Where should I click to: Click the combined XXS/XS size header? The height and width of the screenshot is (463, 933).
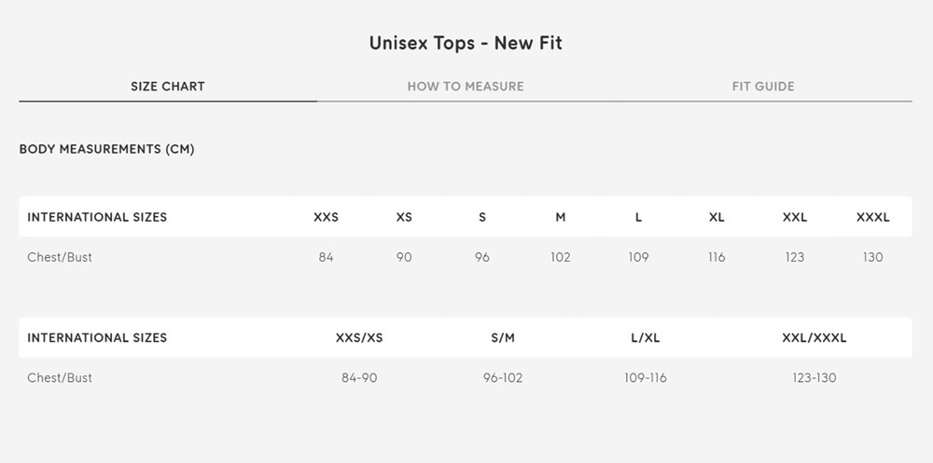pos(359,338)
